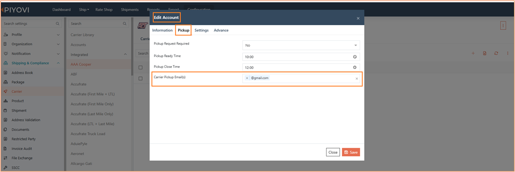The height and width of the screenshot is (172, 515).
Task: Open the Pickup Request Required dropdown
Action: coord(301,45)
